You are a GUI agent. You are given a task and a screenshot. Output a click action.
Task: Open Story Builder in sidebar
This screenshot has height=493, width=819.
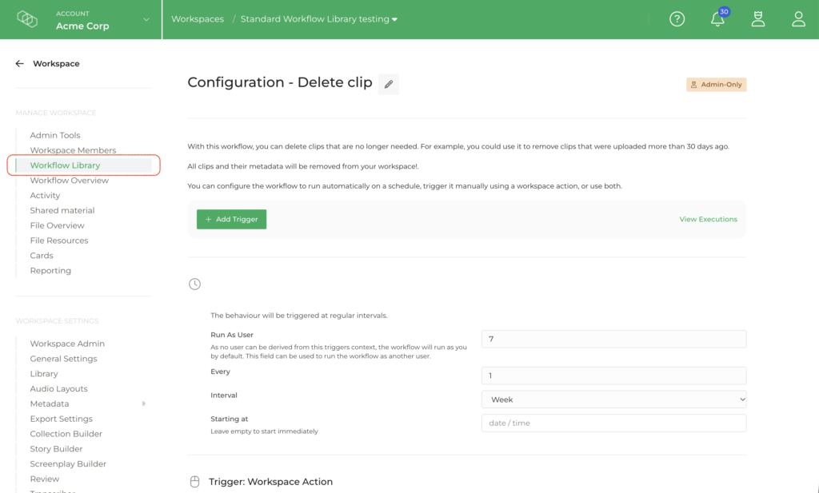tap(56, 449)
